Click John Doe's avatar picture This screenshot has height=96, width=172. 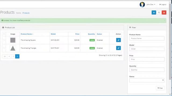pyautogui.click(x=142, y=5)
